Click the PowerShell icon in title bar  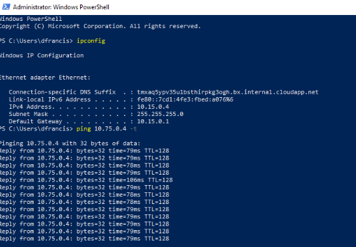[x=6, y=7]
